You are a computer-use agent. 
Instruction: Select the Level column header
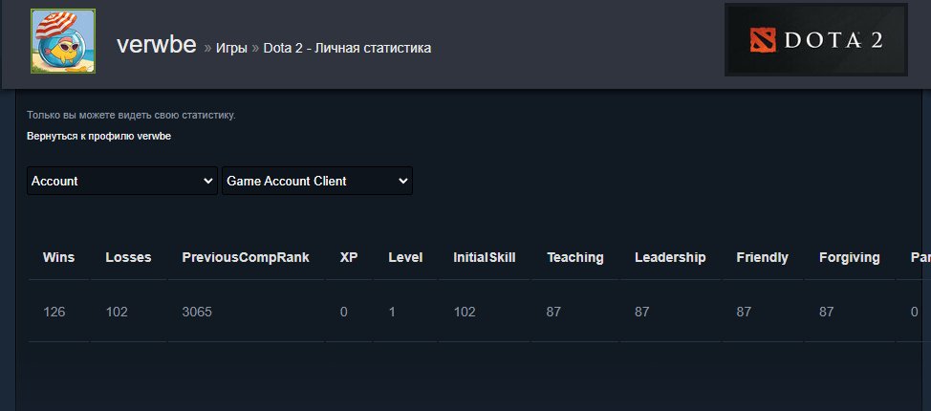coord(405,257)
